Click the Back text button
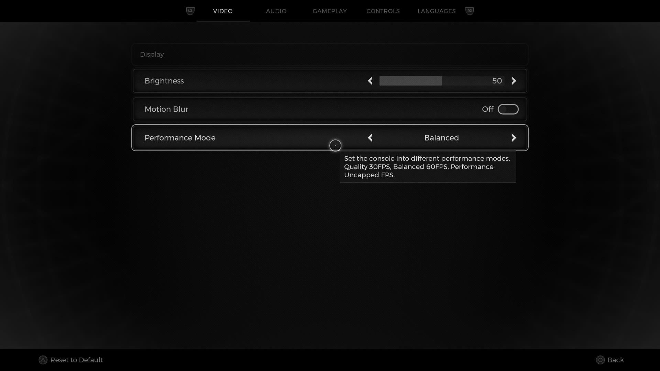Screen dimensions: 660x371 click(615, 360)
